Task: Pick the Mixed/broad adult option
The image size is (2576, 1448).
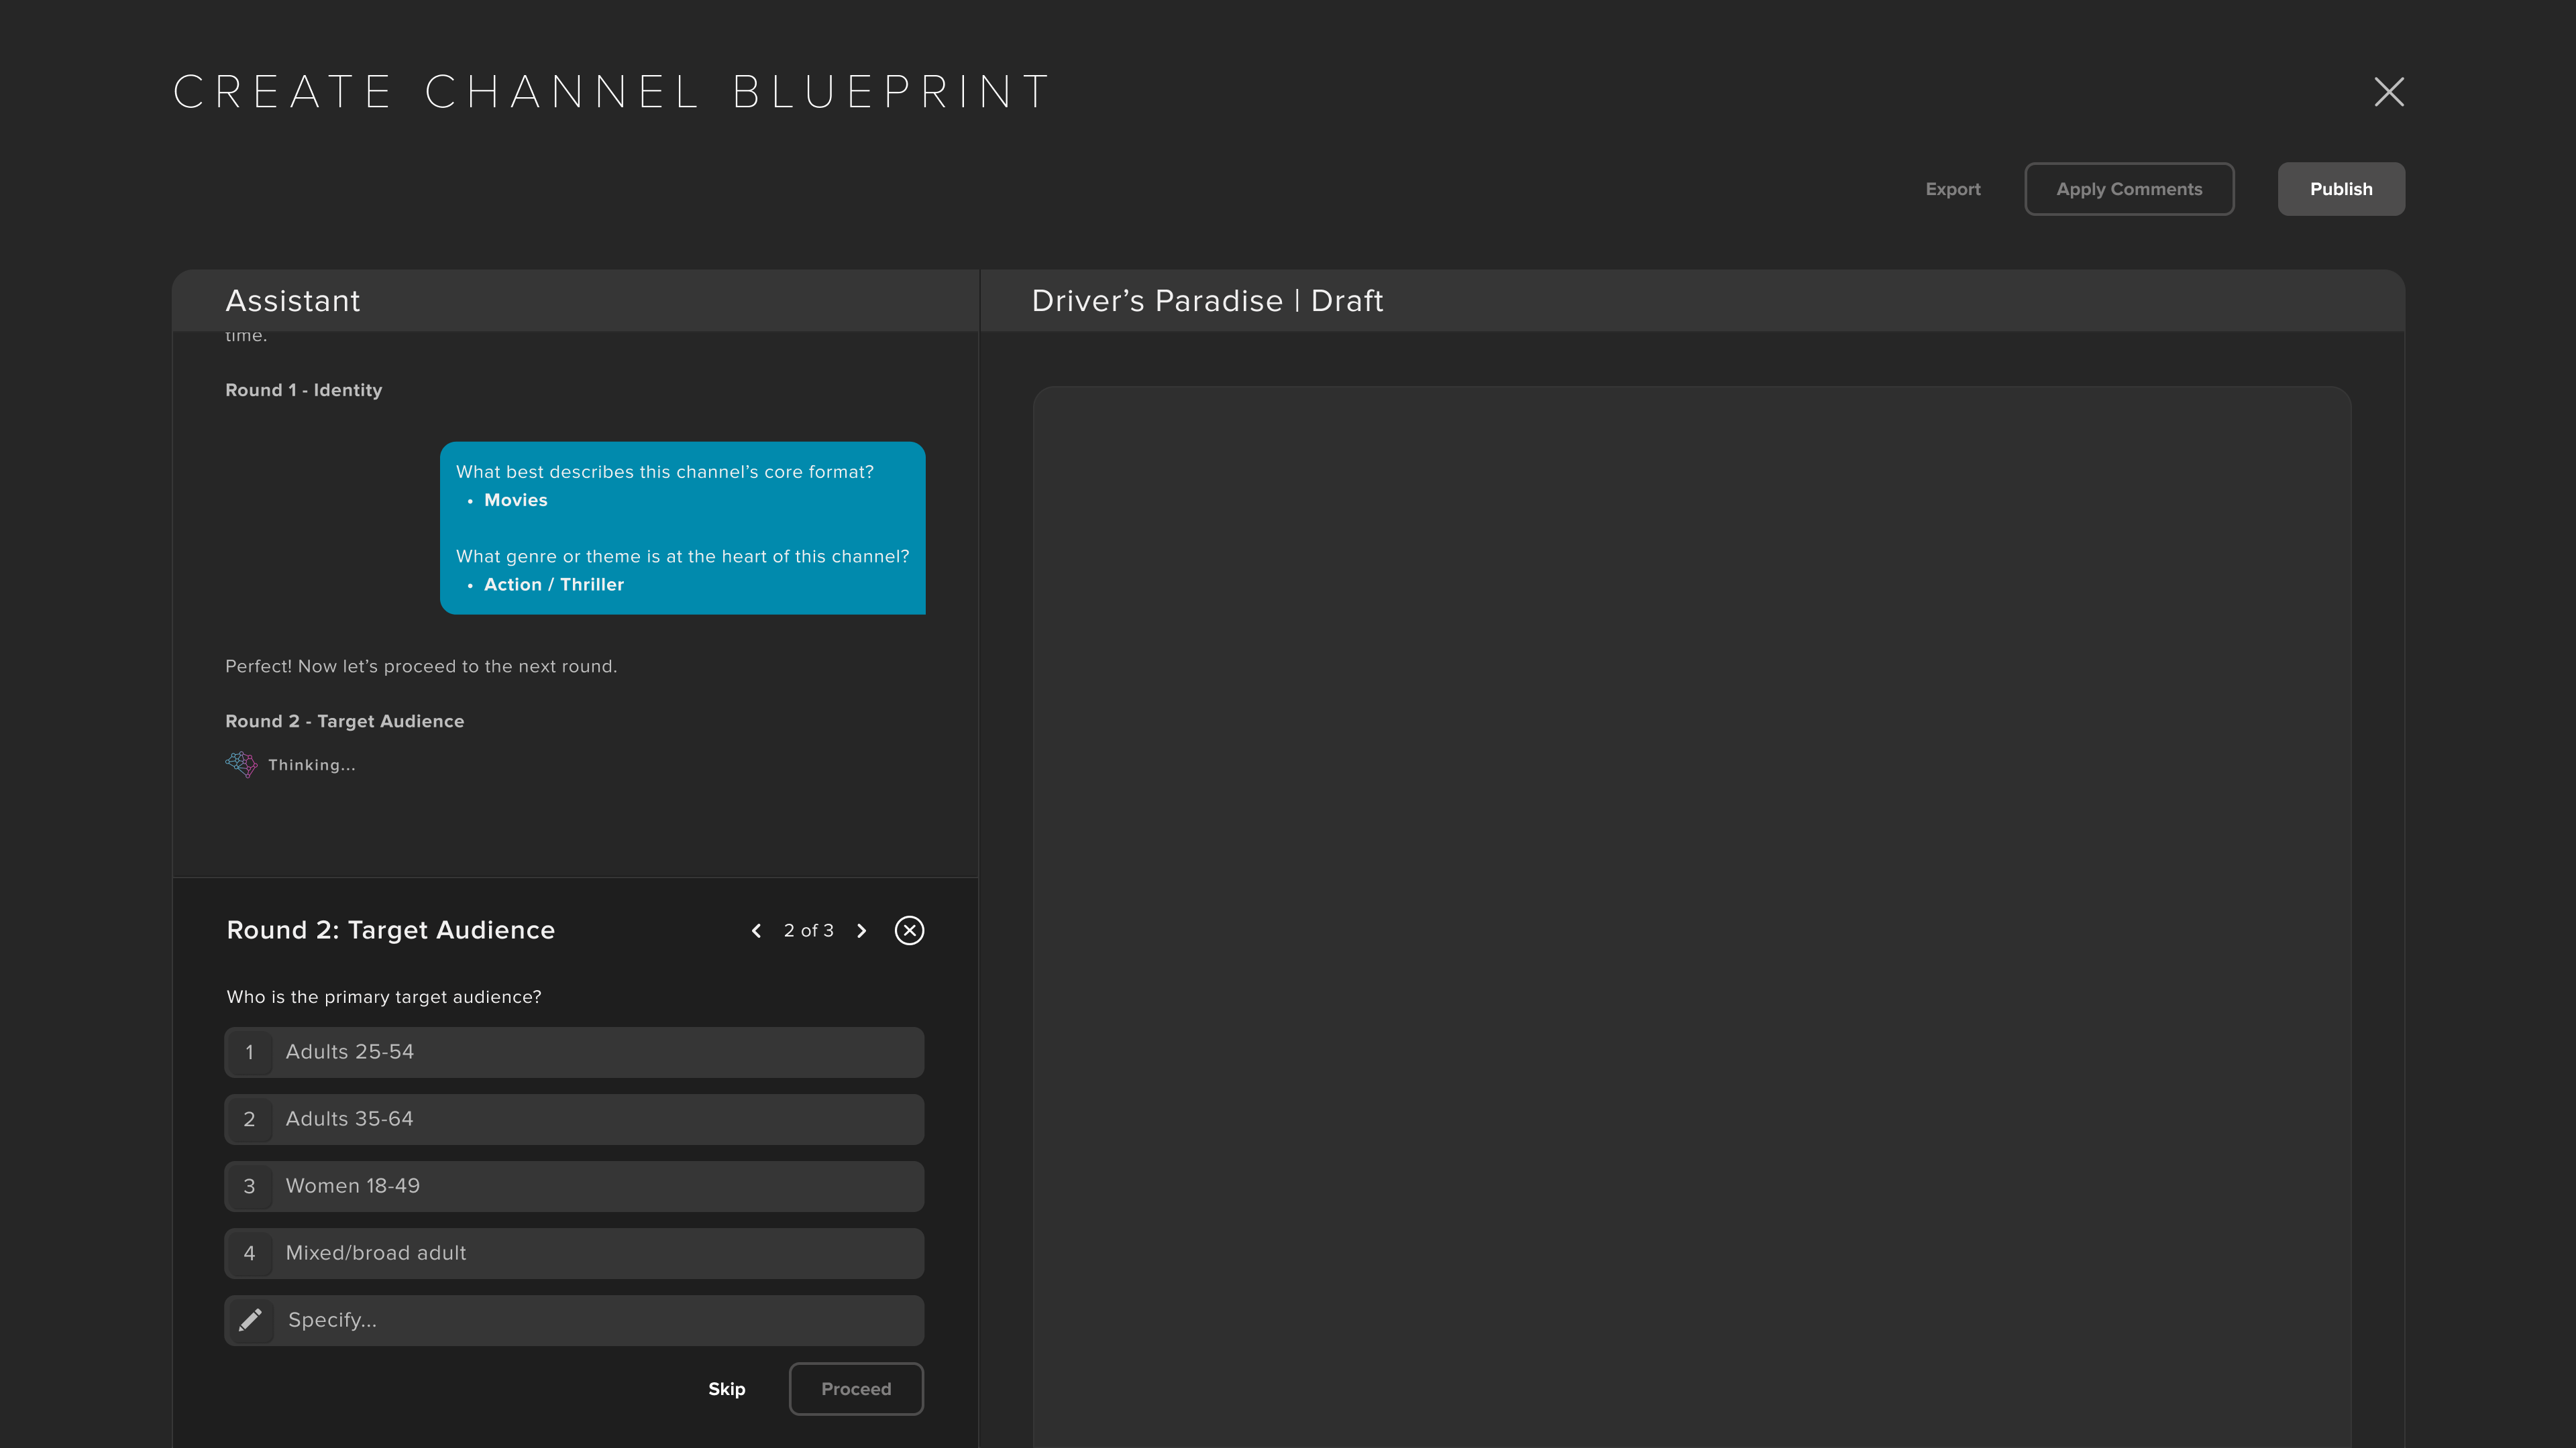Action: coord(574,1253)
